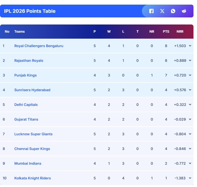Expand Sunrisers Hyderabad row chevron
The width and height of the screenshot is (197, 187).
pos(190,90)
